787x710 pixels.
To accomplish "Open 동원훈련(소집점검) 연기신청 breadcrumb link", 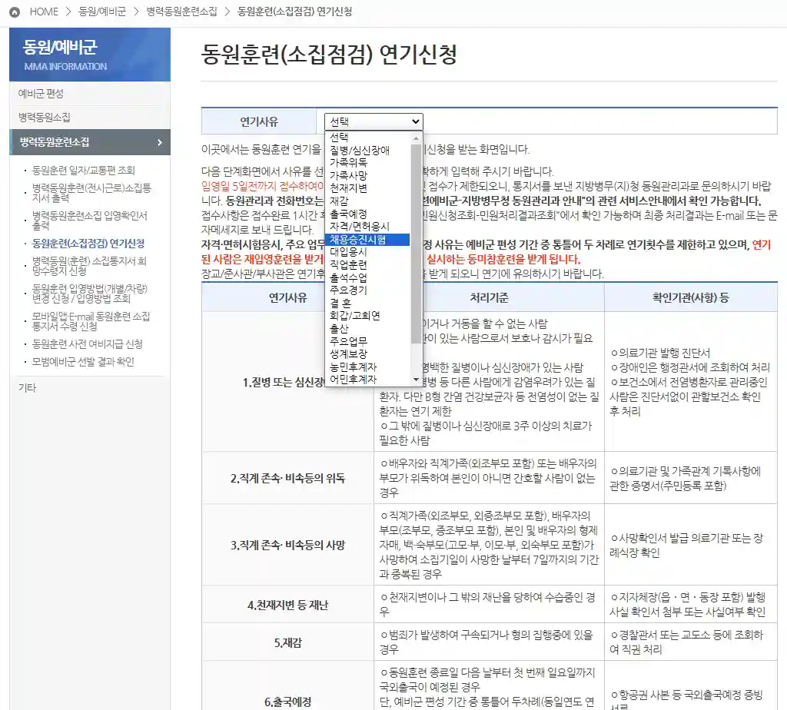I will point(294,12).
